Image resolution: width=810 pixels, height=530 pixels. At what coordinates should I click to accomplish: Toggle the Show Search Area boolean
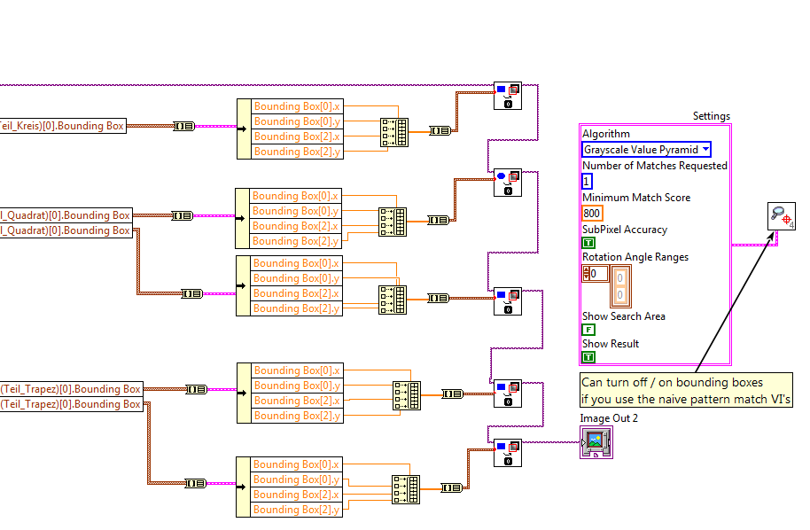point(588,330)
